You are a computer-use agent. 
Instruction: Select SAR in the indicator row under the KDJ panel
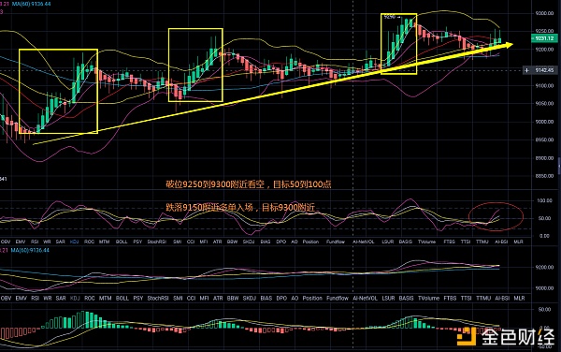61,242
